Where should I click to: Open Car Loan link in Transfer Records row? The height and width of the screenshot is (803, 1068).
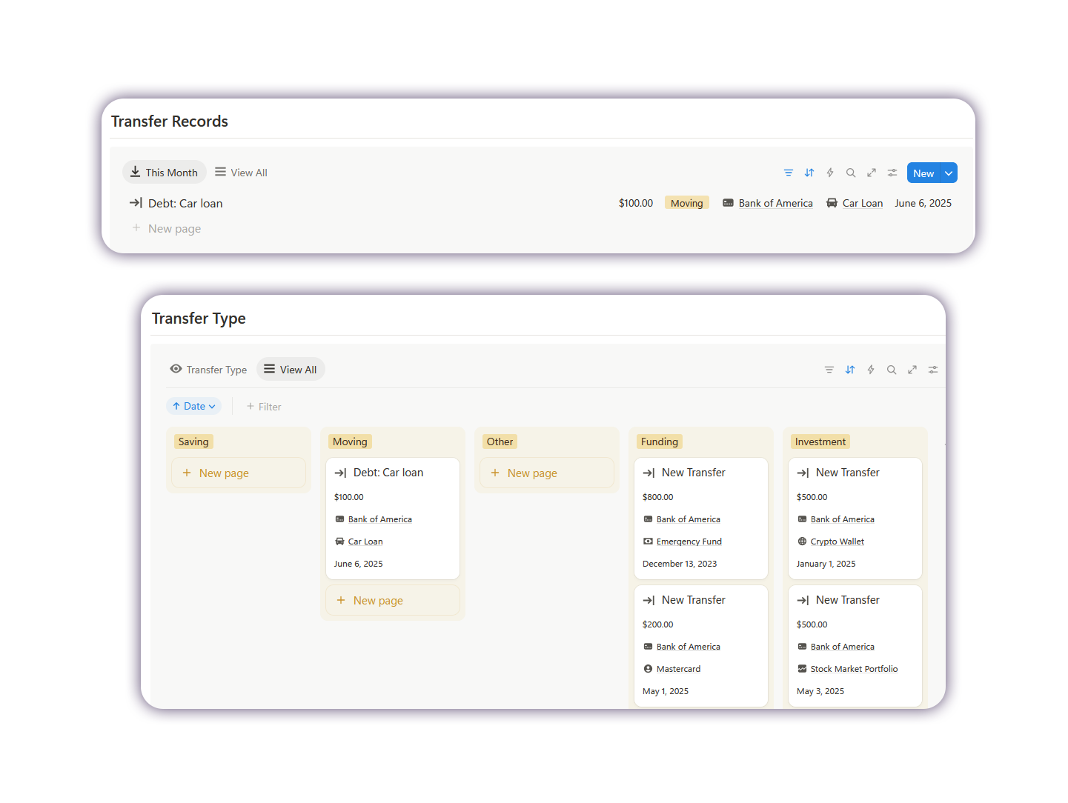[862, 203]
